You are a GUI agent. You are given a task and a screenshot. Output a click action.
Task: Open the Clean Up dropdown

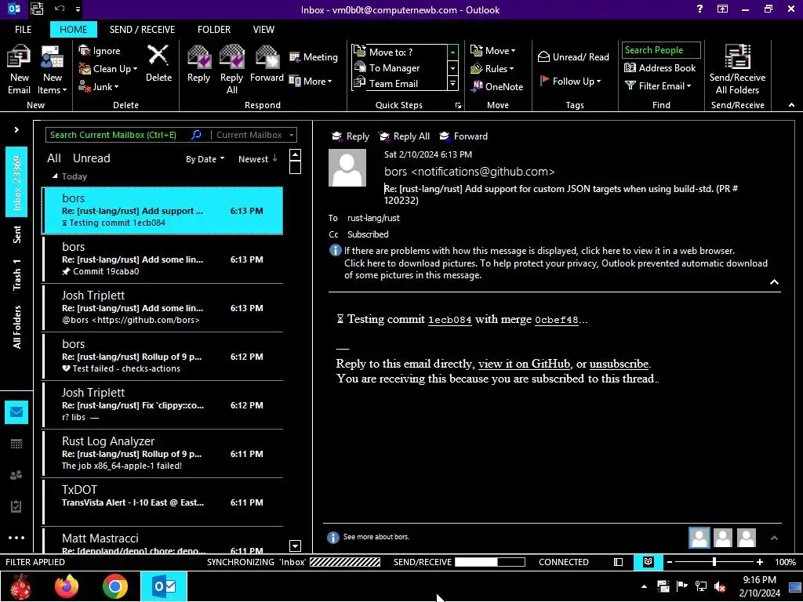[108, 69]
